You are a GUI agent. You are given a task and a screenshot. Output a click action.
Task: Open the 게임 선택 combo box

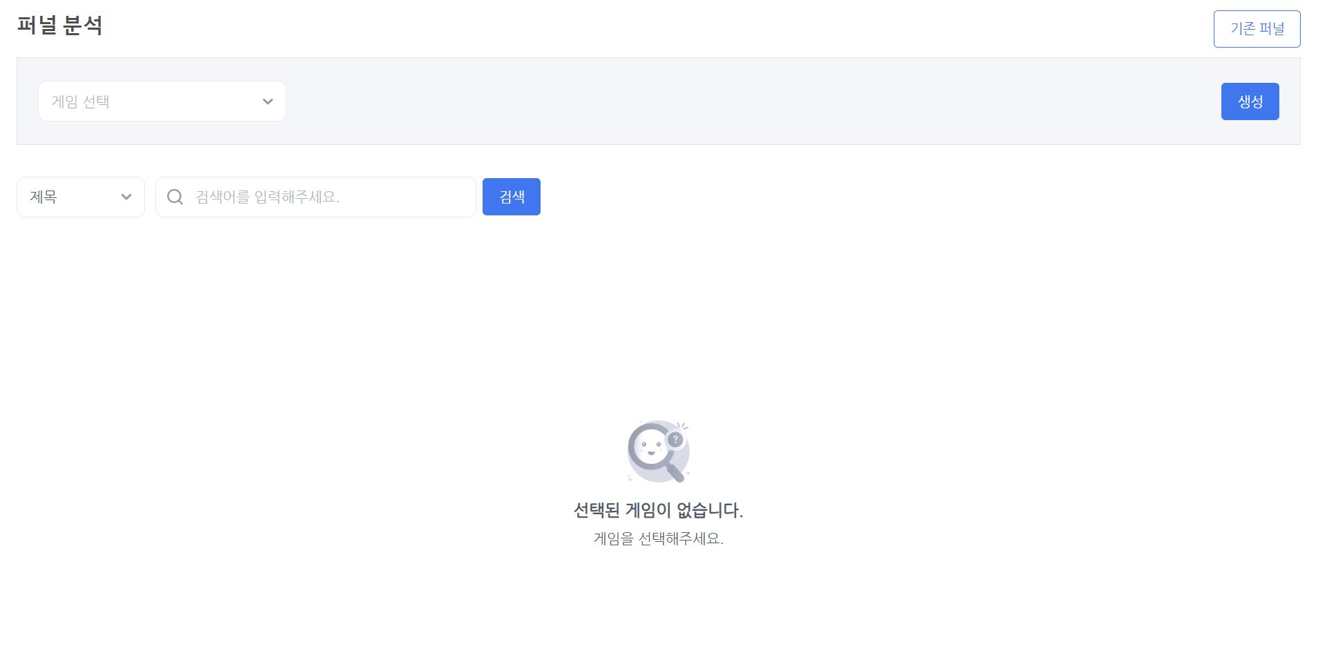pos(162,101)
